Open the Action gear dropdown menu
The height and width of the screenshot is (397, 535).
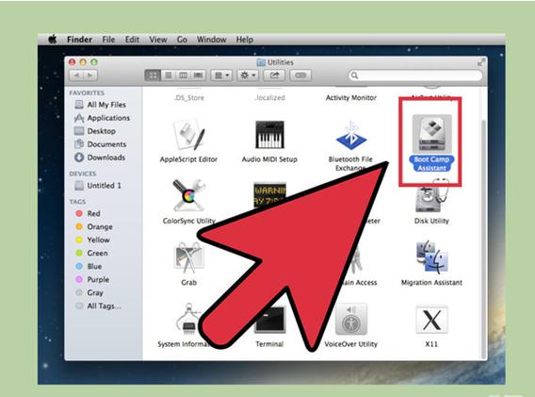pos(248,75)
